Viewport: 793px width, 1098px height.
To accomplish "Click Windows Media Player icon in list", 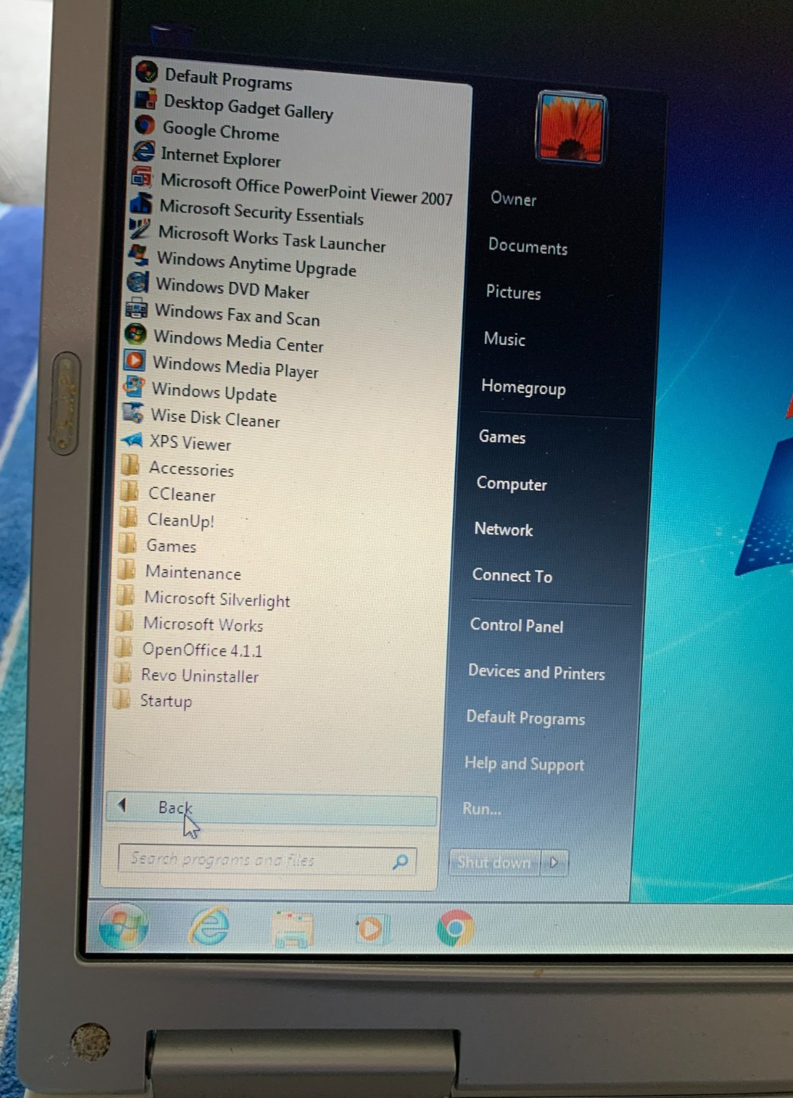I will (134, 360).
